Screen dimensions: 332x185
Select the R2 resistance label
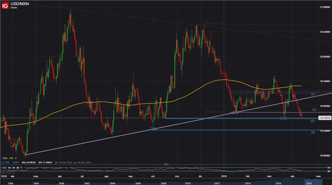pos(313,94)
